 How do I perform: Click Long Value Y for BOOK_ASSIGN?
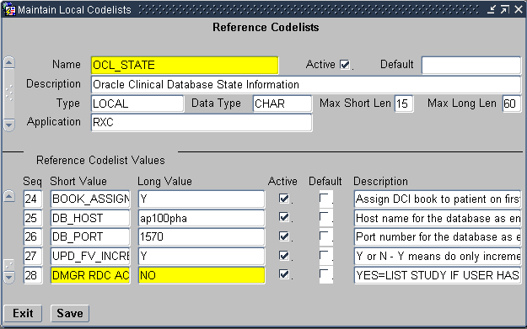[202, 199]
